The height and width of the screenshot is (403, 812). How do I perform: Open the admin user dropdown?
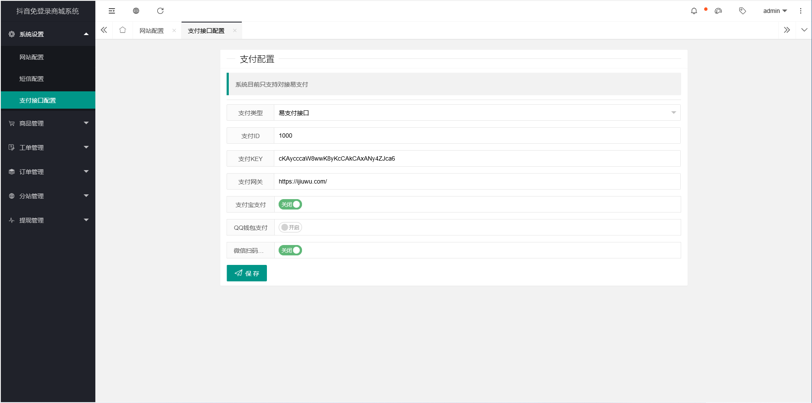pos(775,11)
